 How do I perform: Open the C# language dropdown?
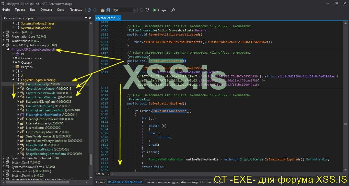pos(135,10)
